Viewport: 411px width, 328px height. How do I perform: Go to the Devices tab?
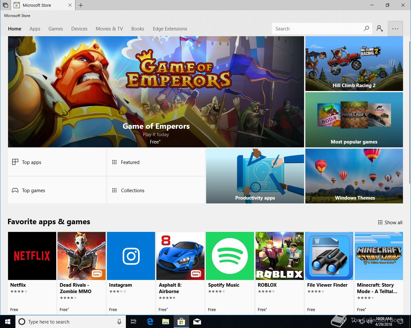pyautogui.click(x=79, y=29)
